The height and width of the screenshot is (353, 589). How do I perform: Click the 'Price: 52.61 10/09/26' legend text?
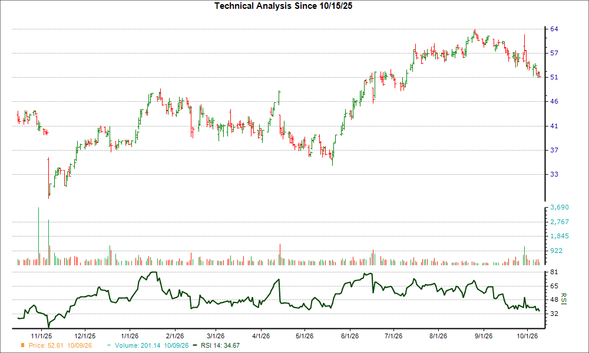(60, 345)
